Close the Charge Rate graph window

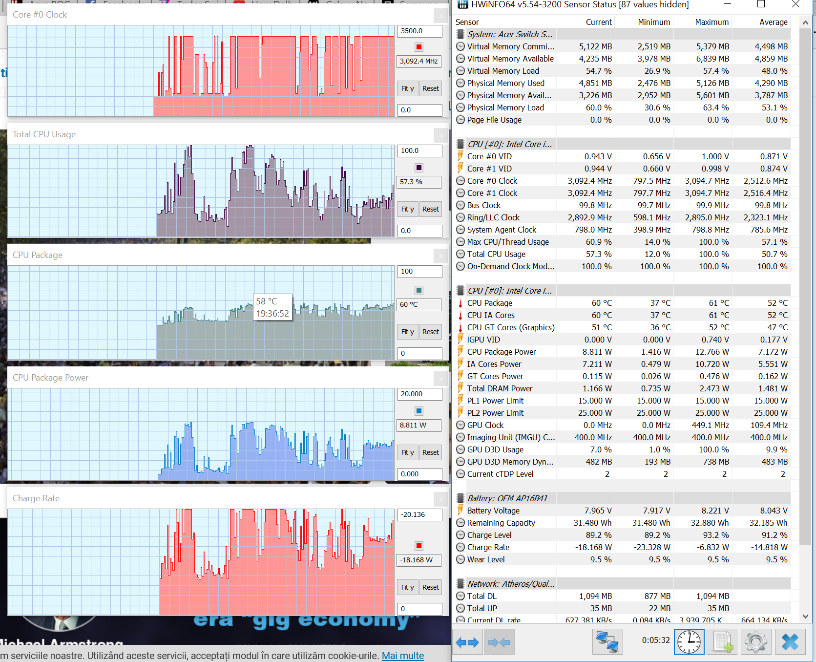point(441,499)
